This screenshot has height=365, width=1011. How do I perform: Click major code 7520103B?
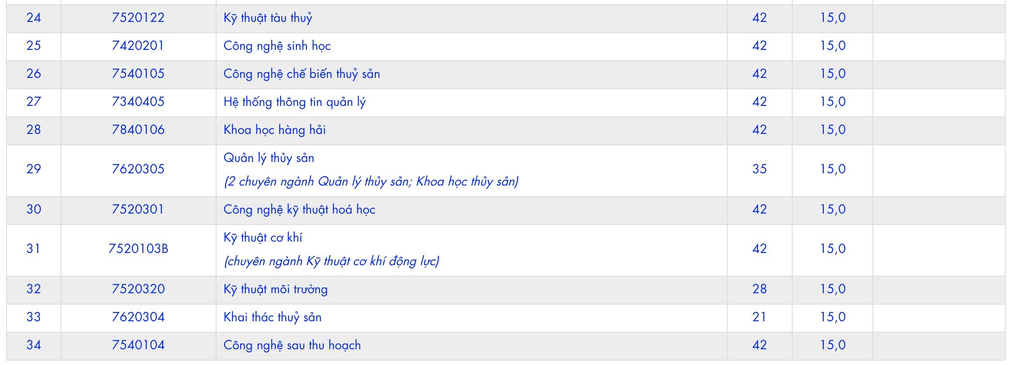pyautogui.click(x=138, y=249)
